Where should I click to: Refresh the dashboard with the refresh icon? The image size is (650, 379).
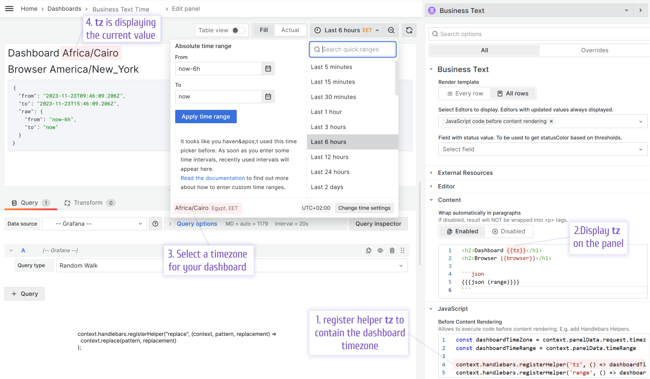coord(409,30)
